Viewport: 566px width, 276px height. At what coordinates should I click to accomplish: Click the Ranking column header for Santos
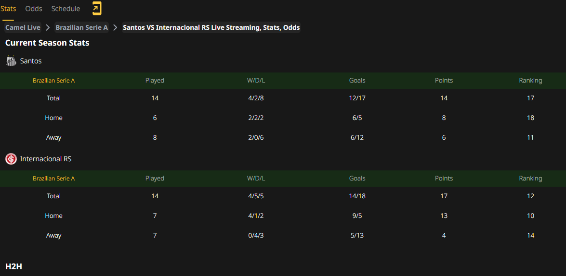pyautogui.click(x=530, y=81)
